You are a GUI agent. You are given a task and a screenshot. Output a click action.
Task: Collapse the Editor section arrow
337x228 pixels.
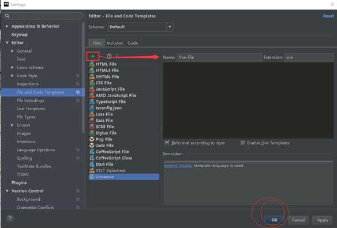7,43
